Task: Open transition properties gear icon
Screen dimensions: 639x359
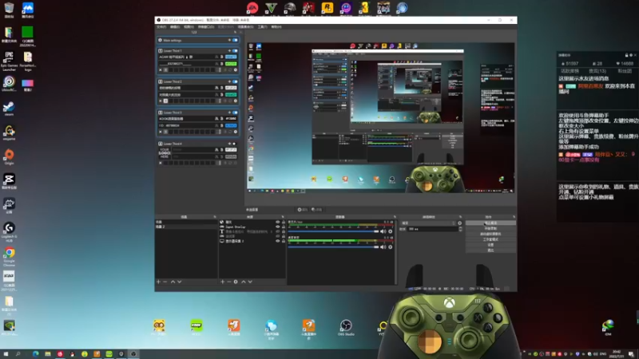Action: coord(460,223)
